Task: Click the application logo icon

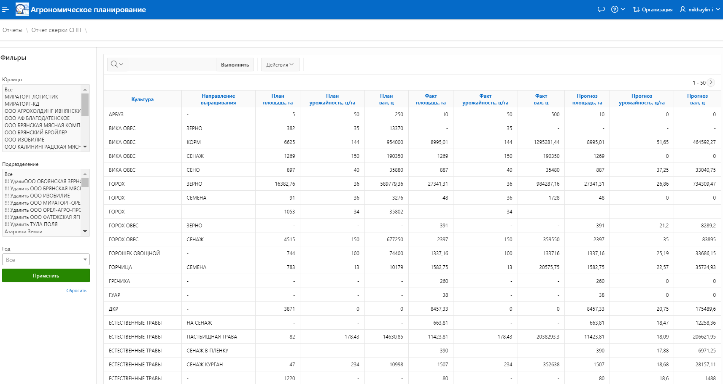Action: coord(22,9)
